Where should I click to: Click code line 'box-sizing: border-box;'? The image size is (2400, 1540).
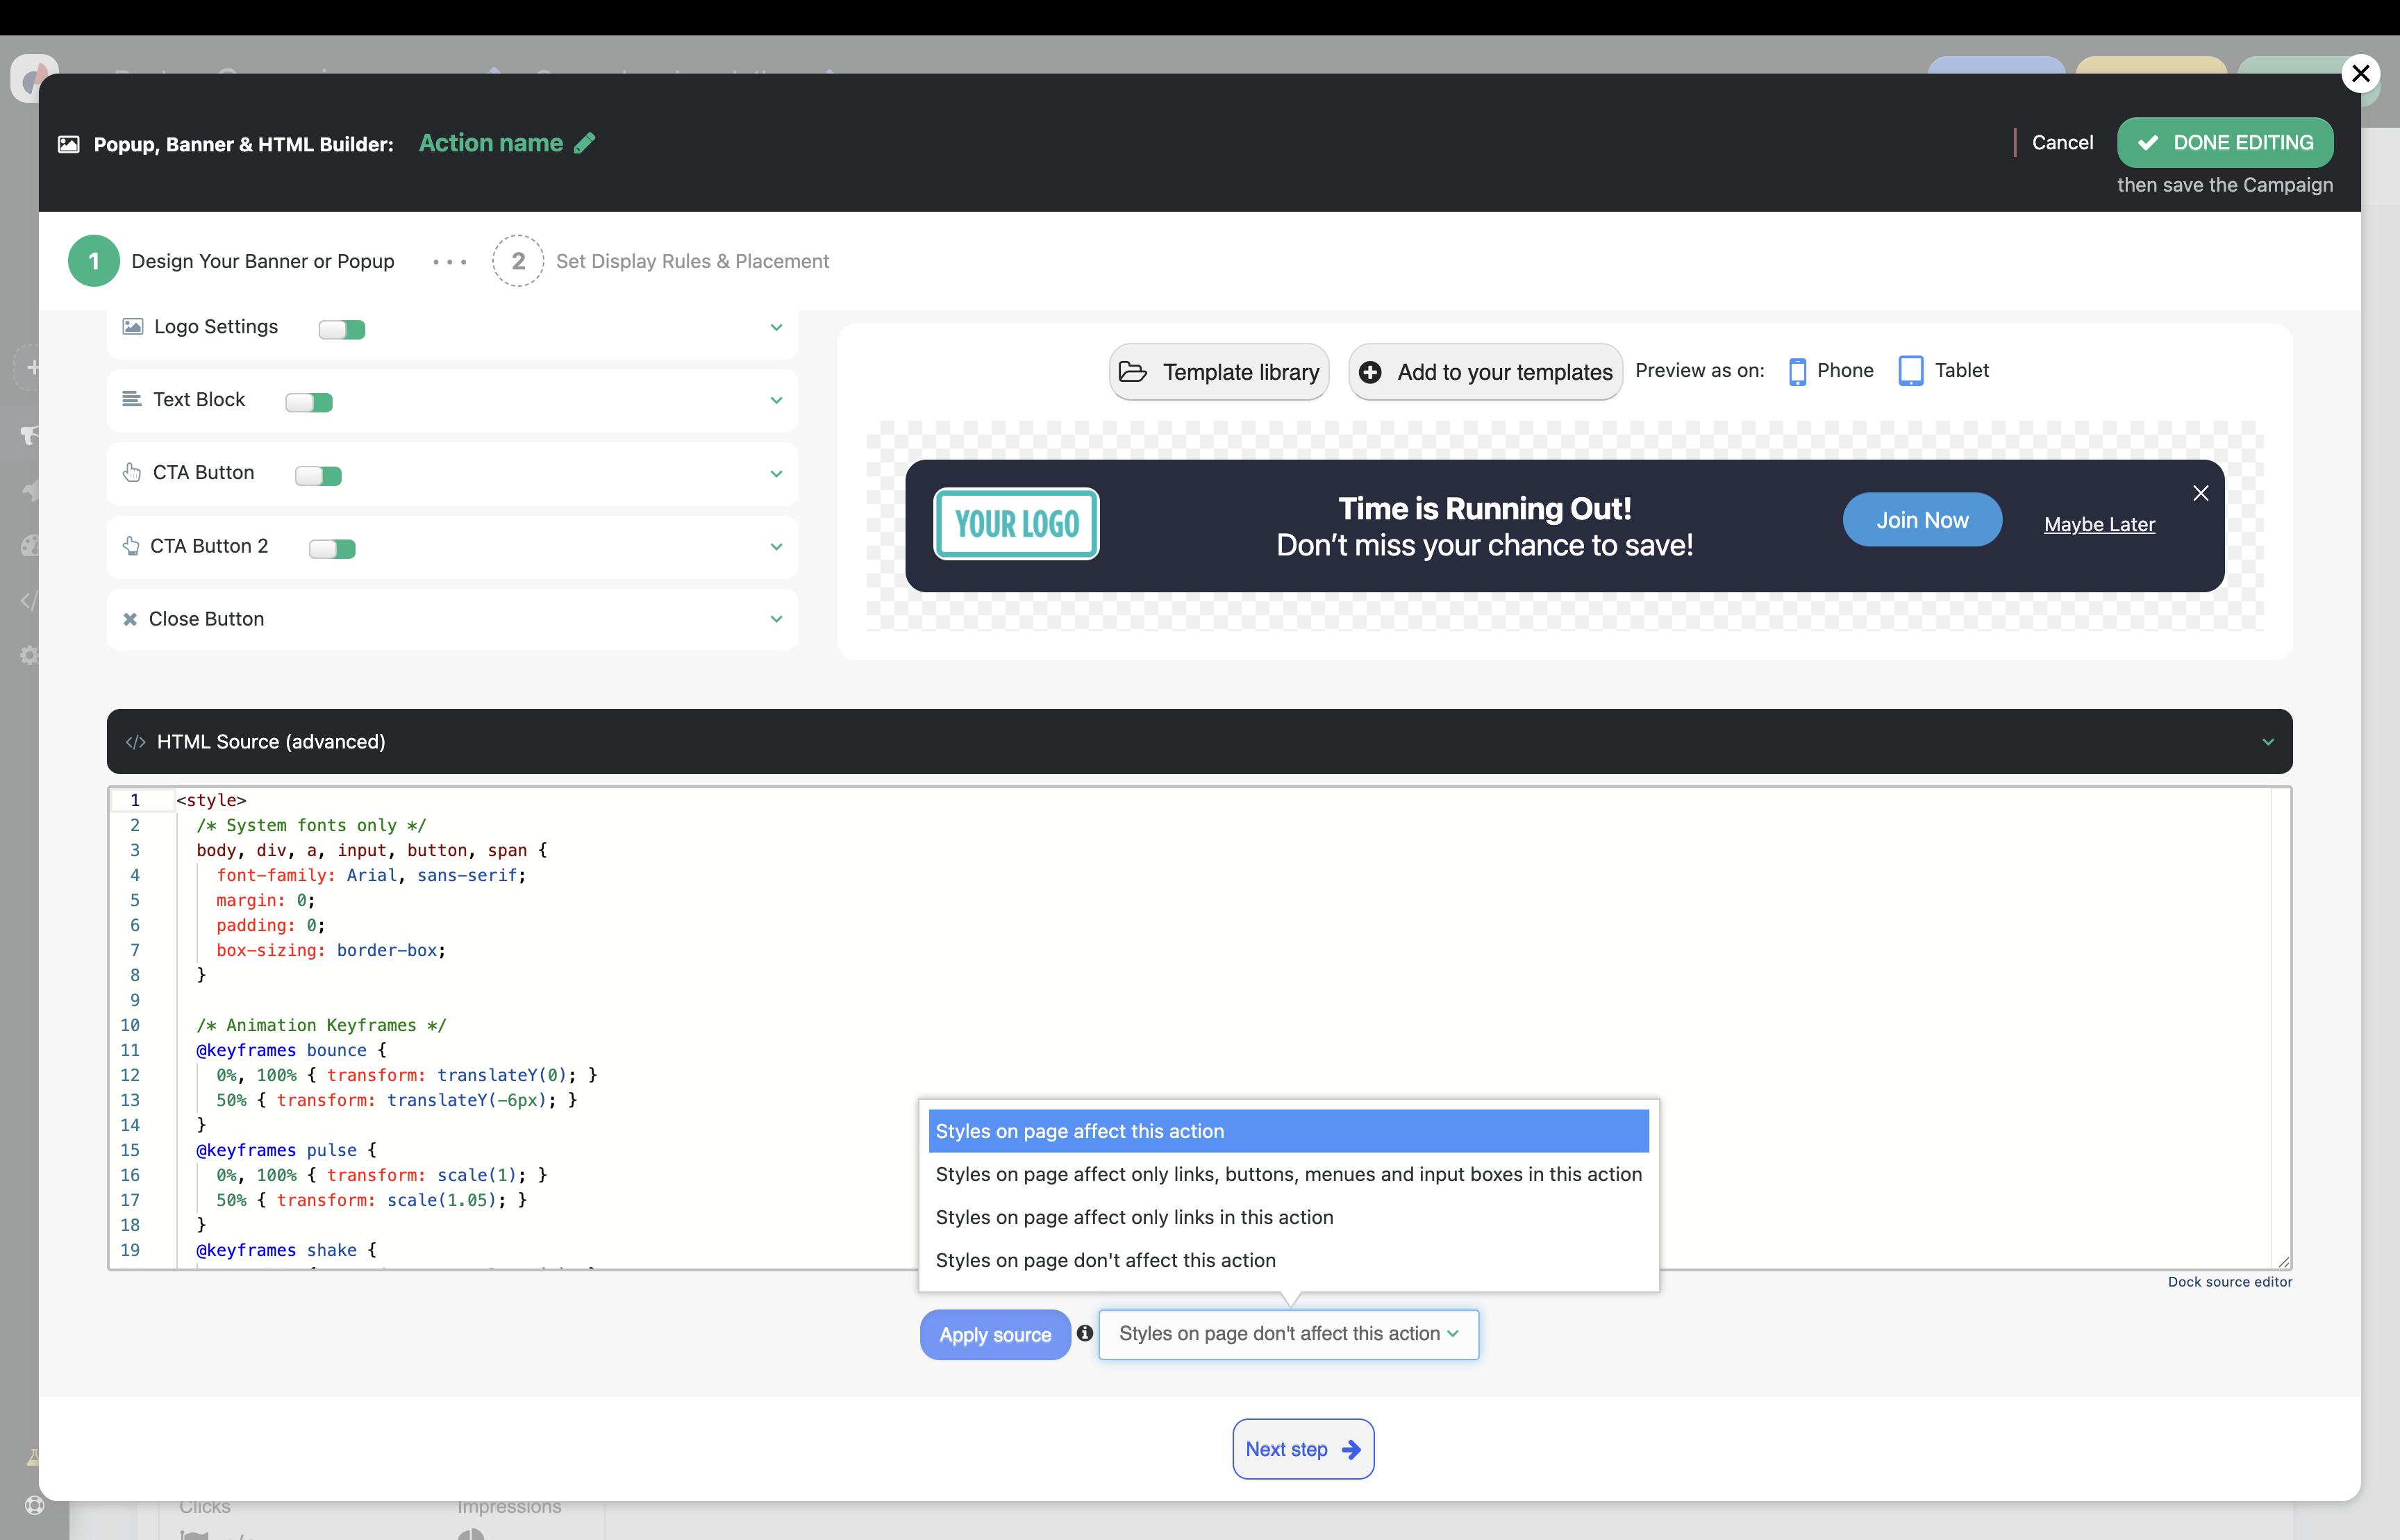click(331, 950)
